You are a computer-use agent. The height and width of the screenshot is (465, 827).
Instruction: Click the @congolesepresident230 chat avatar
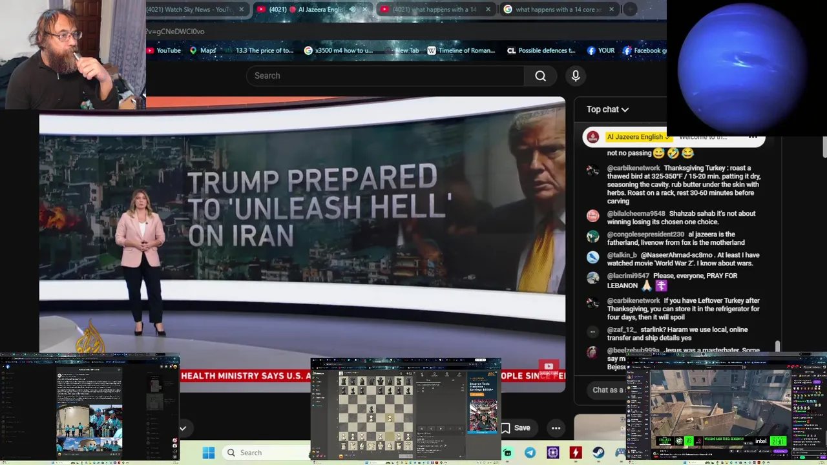[x=592, y=236]
